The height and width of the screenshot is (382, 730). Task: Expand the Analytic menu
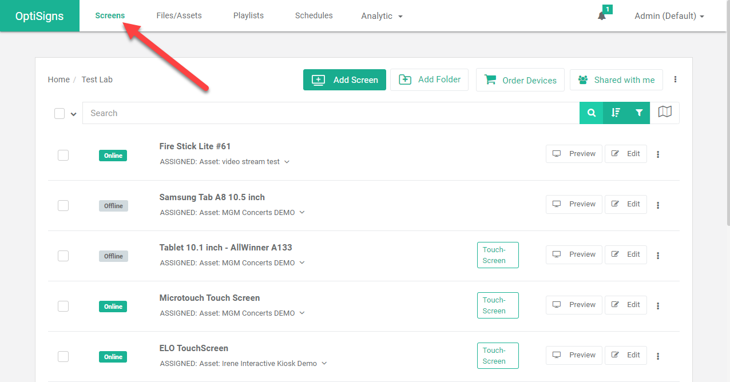(382, 16)
